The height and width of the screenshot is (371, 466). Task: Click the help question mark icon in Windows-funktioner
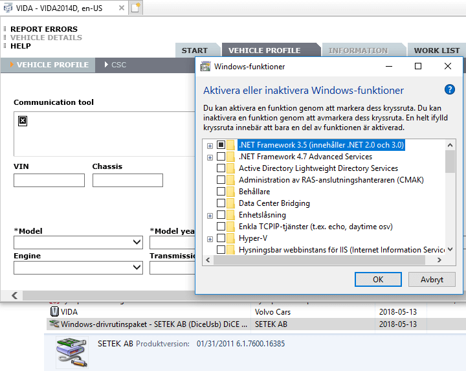(449, 89)
